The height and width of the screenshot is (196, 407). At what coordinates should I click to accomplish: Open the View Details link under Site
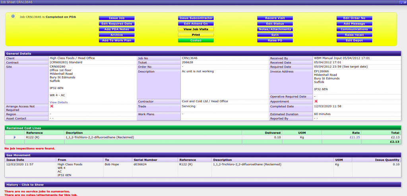coord(59,102)
